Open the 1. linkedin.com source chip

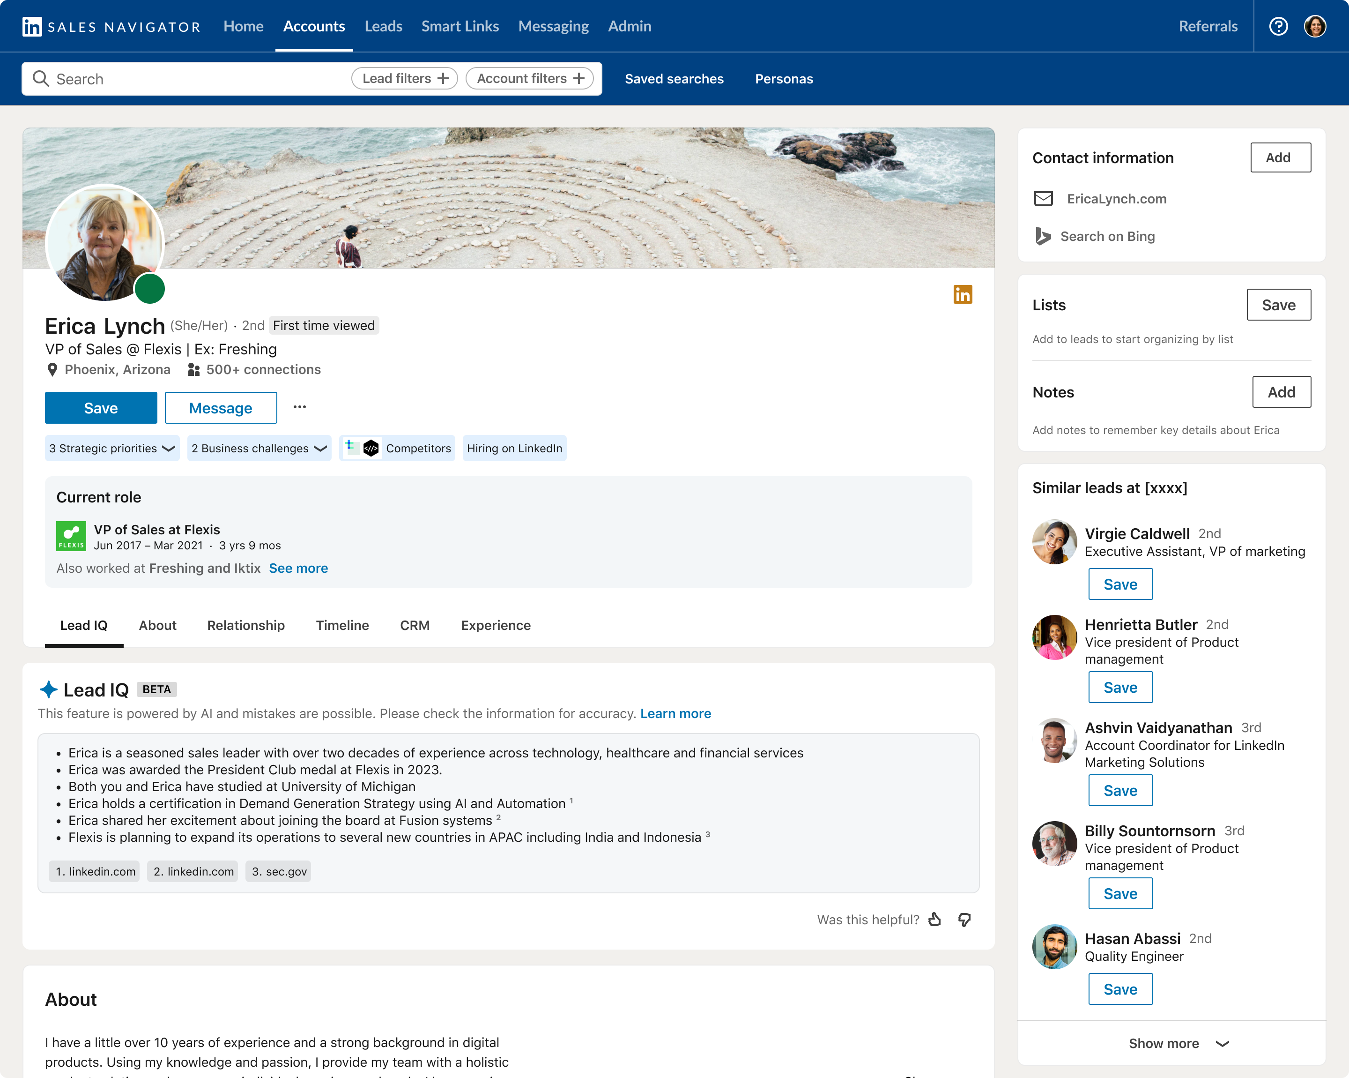pyautogui.click(x=95, y=871)
